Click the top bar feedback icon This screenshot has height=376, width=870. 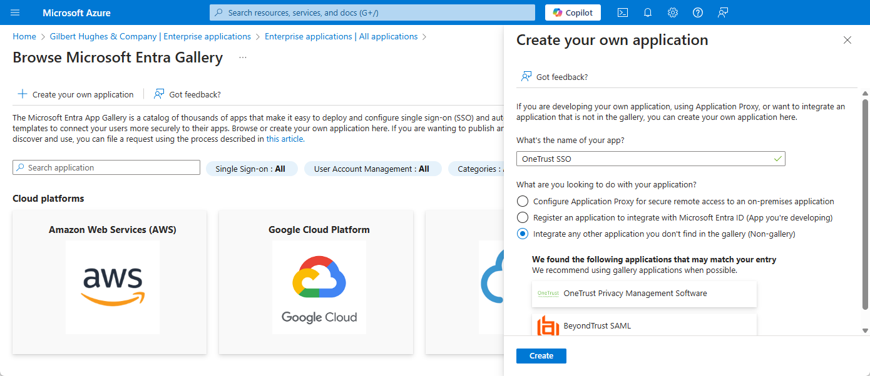click(x=723, y=12)
